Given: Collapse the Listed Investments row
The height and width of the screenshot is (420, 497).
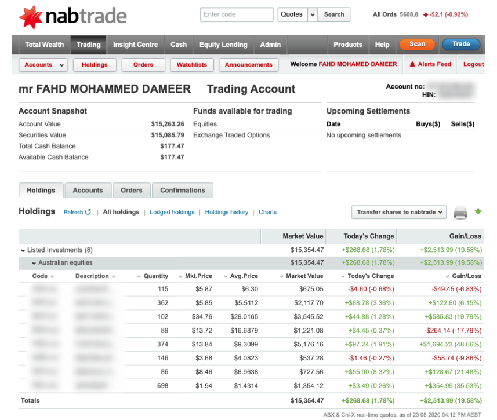Looking at the screenshot, I should coord(23,250).
